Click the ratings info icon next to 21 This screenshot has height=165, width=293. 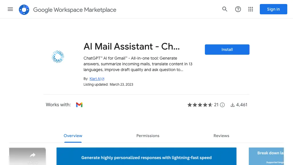click(222, 105)
